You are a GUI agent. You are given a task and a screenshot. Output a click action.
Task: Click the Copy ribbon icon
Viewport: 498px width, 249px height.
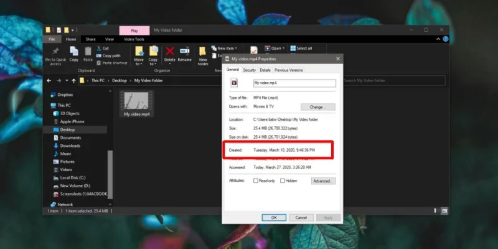tap(74, 51)
